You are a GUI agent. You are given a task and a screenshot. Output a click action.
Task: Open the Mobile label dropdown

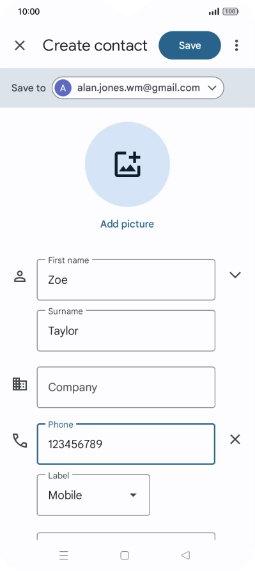tap(93, 495)
